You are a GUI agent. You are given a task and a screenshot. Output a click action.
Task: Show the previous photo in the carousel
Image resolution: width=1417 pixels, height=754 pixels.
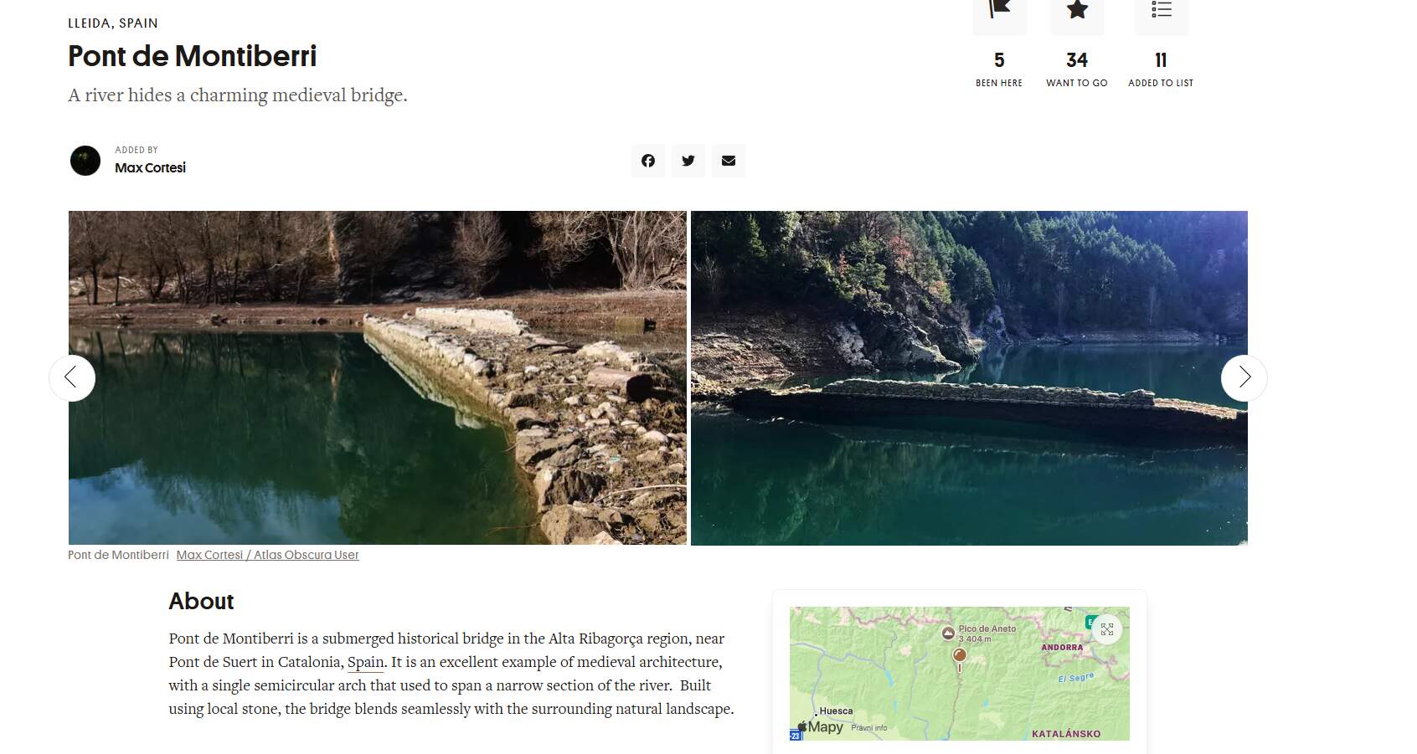point(72,378)
